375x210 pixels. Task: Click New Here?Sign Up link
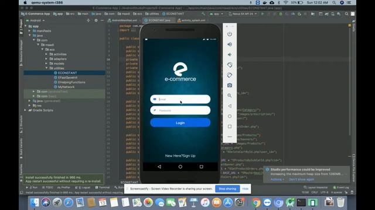click(180, 156)
